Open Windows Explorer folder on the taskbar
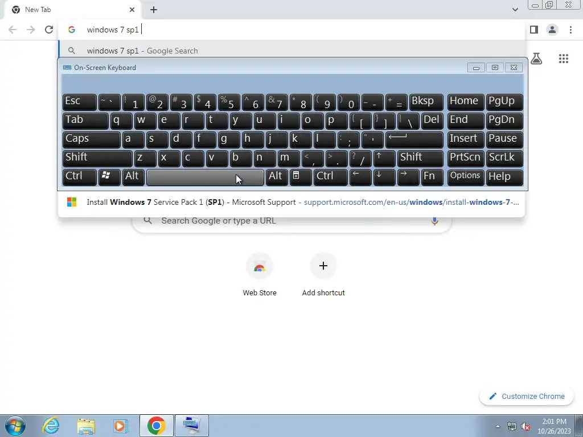This screenshot has height=437, width=583. (86, 426)
